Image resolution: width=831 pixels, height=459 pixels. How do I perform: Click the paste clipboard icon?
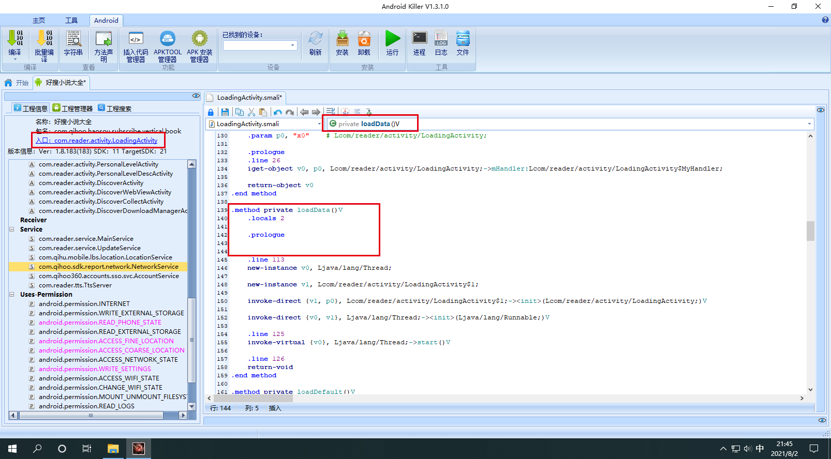coord(263,112)
